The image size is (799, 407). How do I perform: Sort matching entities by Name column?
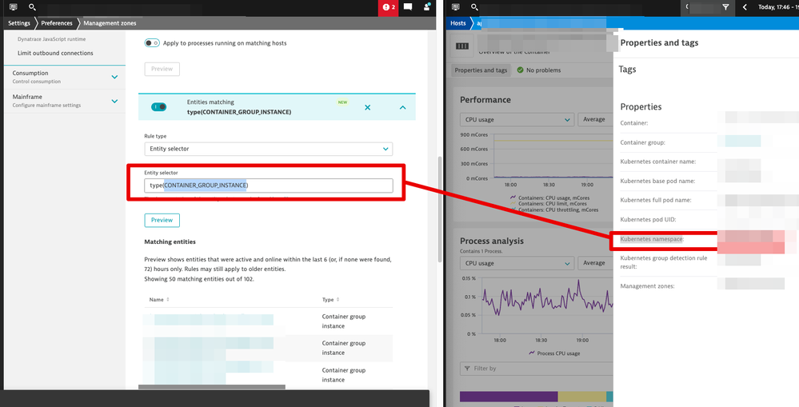(x=160, y=300)
